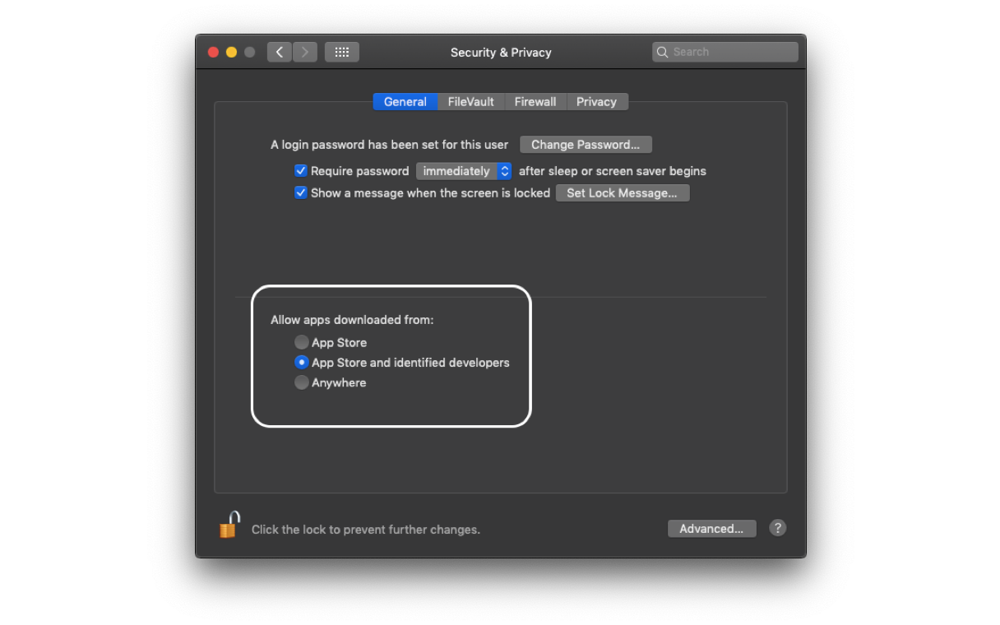Click the 'after sleep or screen saver begins' text
This screenshot has height=625, width=1000.
[613, 171]
